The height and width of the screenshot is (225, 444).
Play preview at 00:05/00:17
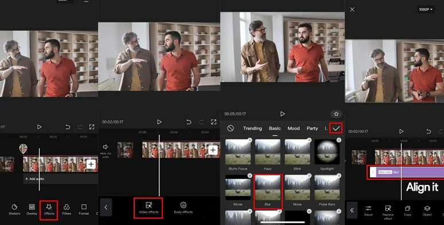tap(282, 113)
